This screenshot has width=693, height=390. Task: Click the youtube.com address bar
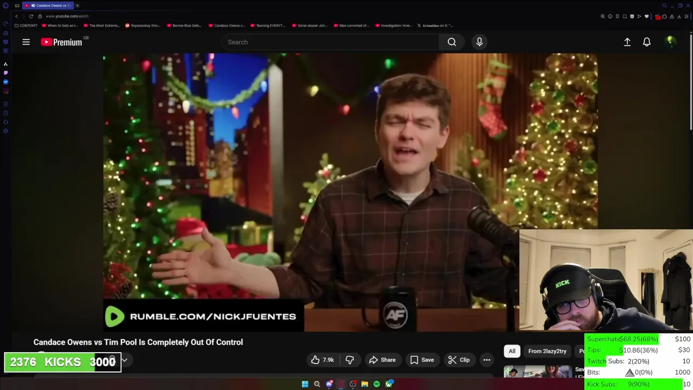pyautogui.click(x=68, y=16)
